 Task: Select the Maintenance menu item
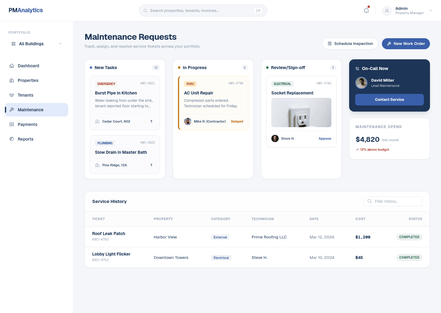coord(37,110)
